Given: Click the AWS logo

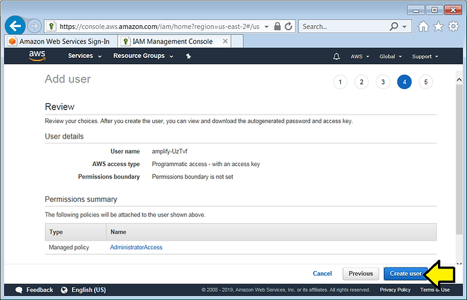Looking at the screenshot, I should click(37, 56).
